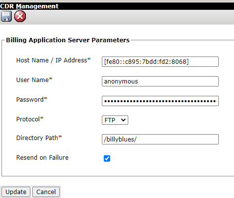Viewport: 234px width, 198px height.
Task: Click the Directory Path field containing /billyblues/
Action: point(160,139)
